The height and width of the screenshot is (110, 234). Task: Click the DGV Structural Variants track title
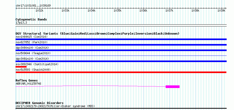[98, 34]
